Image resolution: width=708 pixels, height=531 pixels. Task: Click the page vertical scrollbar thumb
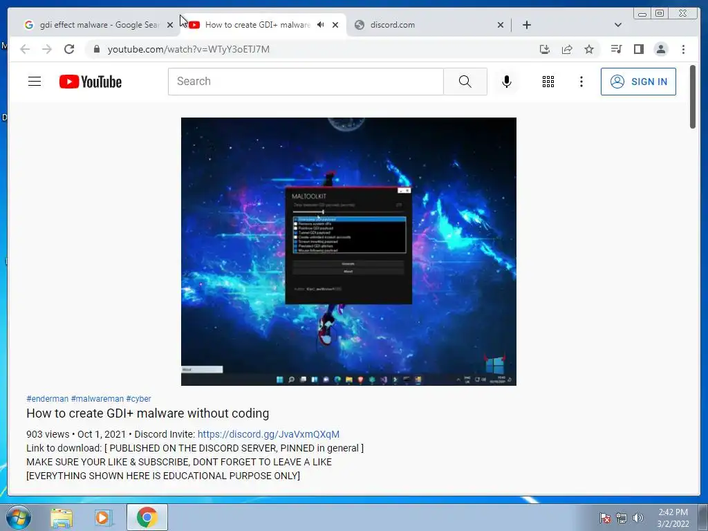point(693,97)
